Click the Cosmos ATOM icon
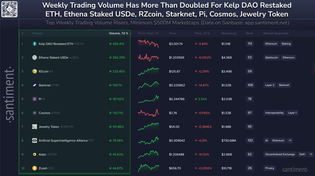This screenshot has height=176, width=315. (x=34, y=113)
